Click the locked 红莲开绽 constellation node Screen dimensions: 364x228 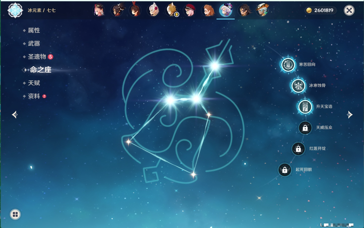(x=298, y=149)
